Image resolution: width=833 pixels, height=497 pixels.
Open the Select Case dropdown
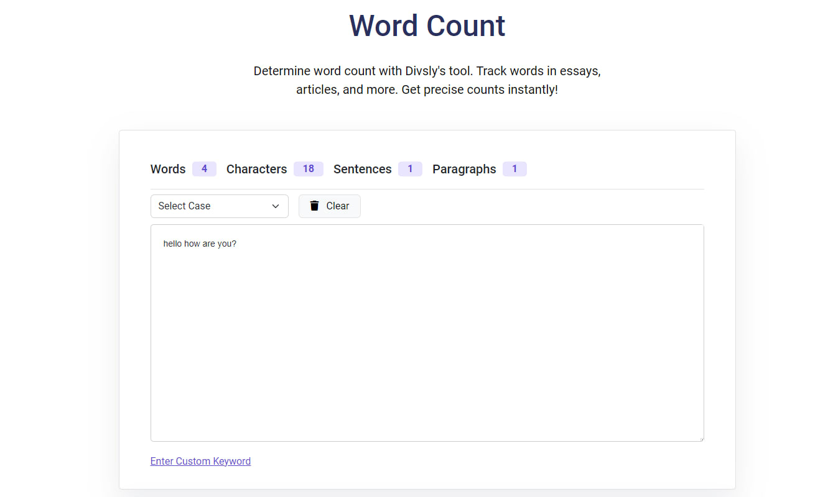[x=220, y=206]
